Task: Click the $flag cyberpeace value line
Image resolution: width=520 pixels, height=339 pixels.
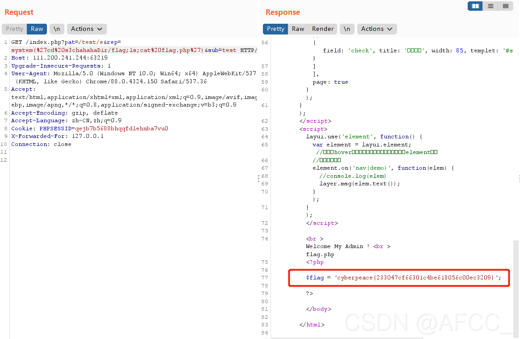Action: (x=404, y=278)
